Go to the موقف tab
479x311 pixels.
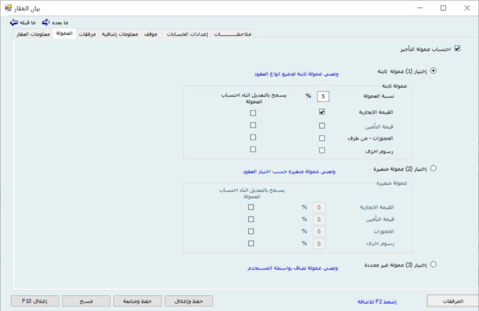(150, 34)
